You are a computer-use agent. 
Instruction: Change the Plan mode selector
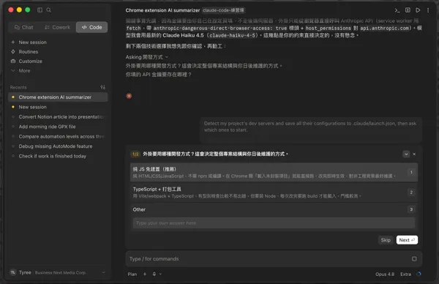(132, 274)
